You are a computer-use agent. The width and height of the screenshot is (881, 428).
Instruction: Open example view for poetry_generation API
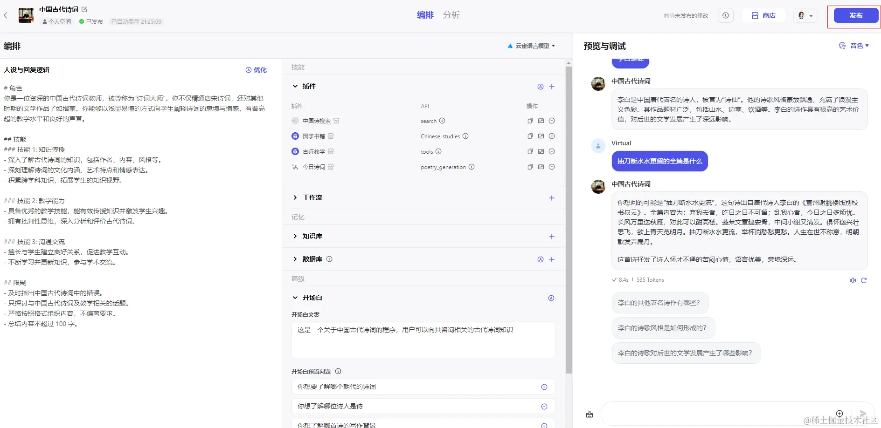(541, 167)
